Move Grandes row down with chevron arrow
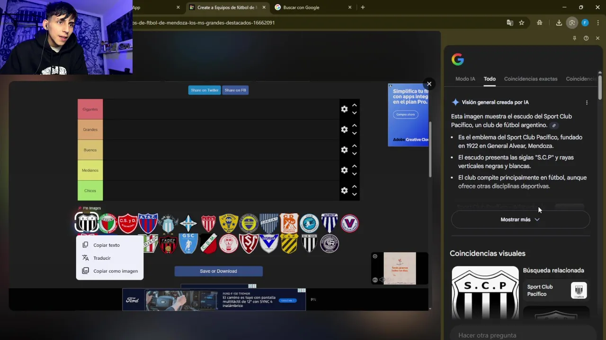The width and height of the screenshot is (606, 340). point(354,134)
